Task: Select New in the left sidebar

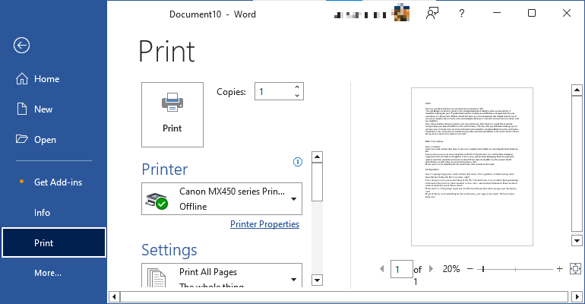Action: click(43, 109)
